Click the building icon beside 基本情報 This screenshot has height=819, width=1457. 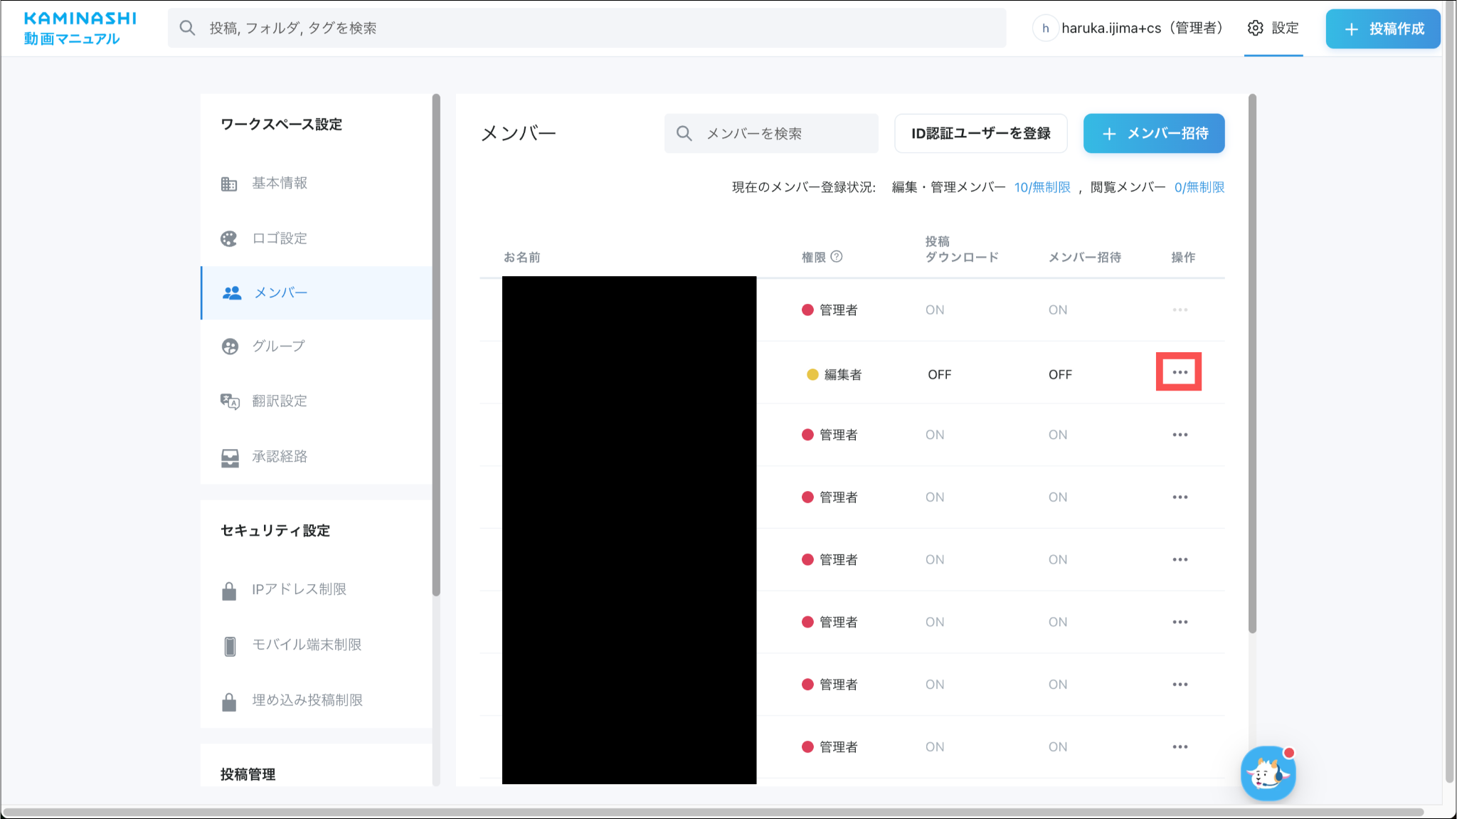pos(228,184)
